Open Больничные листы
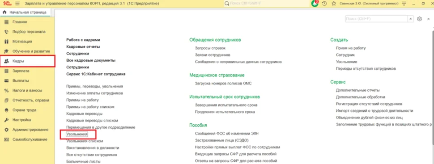 83,161
